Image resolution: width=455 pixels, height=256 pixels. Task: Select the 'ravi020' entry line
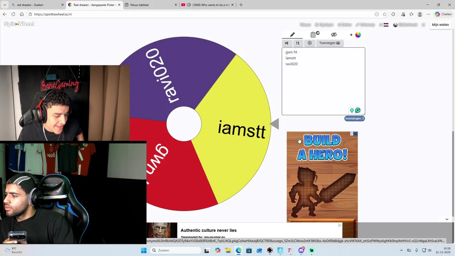coord(291,64)
